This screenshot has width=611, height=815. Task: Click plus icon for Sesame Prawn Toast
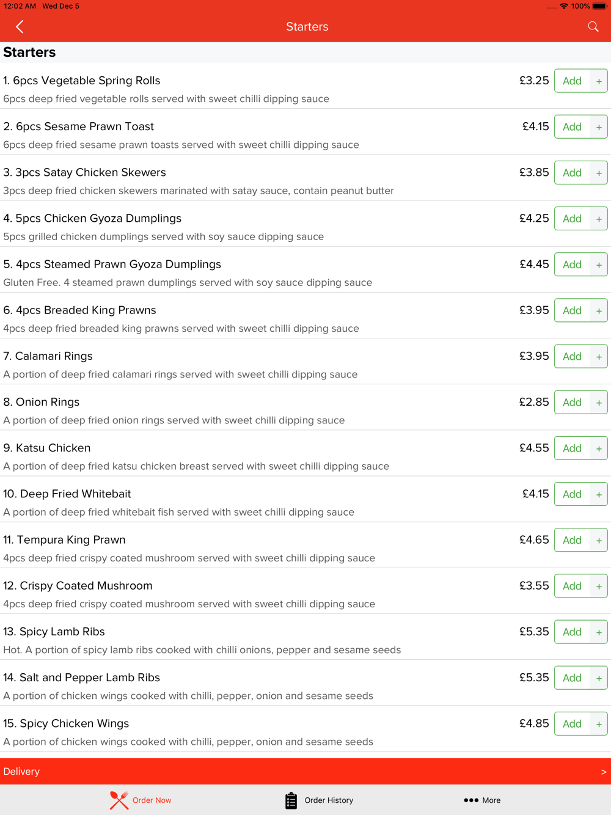(x=599, y=127)
